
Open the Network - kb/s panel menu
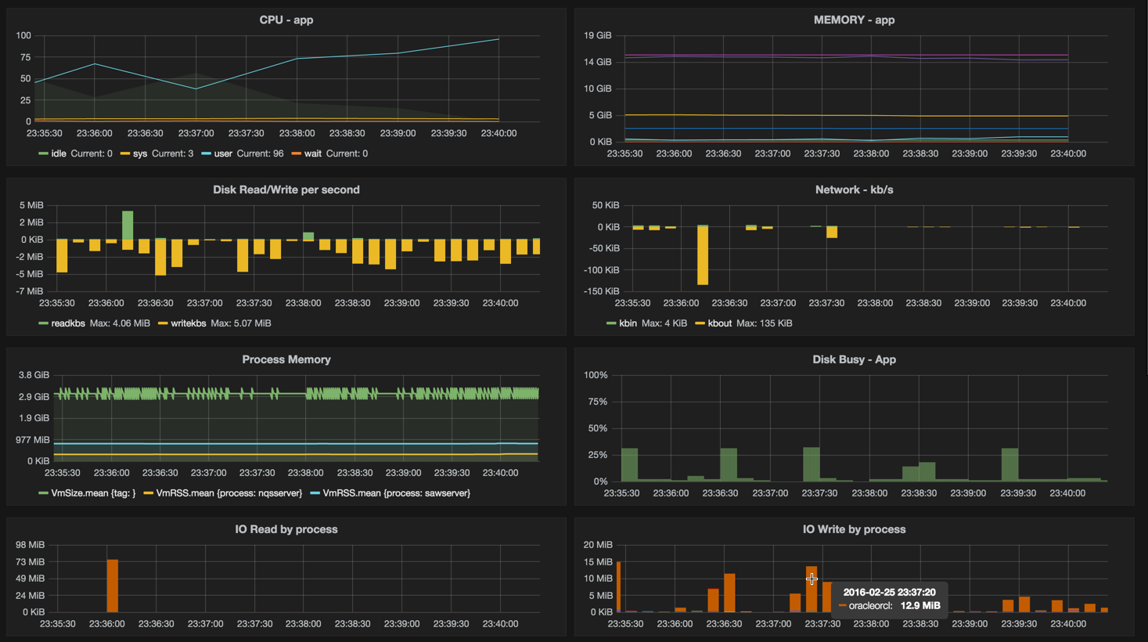pyautogui.click(x=853, y=189)
